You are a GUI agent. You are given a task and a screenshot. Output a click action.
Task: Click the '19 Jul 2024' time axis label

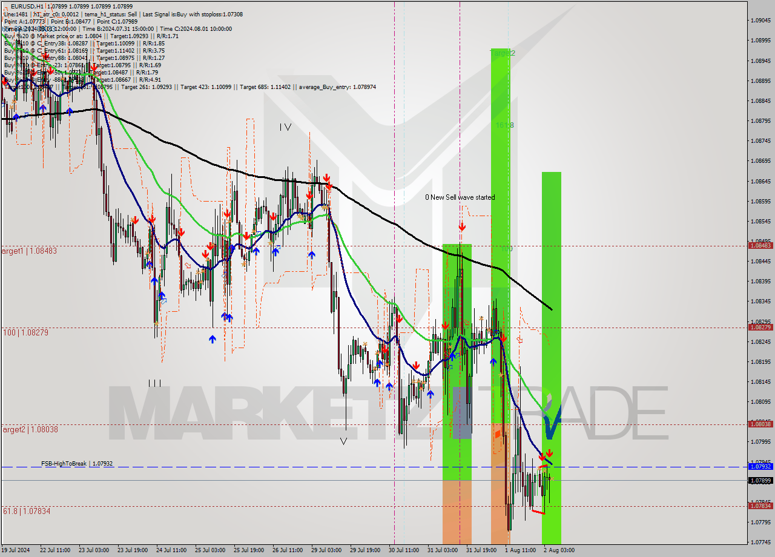pos(16,550)
